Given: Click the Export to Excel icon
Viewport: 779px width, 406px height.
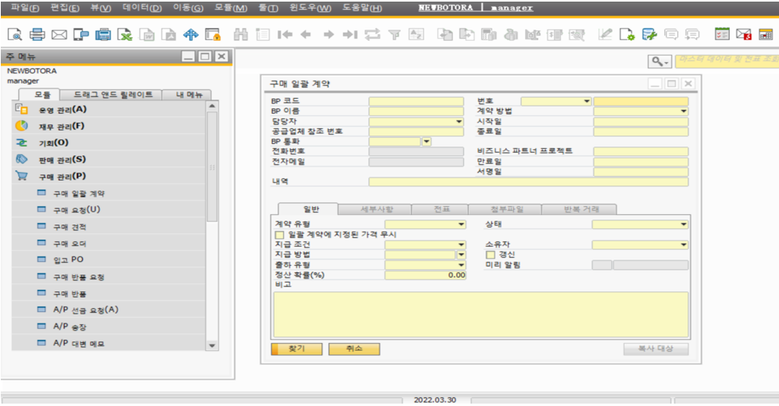Looking at the screenshot, I should [125, 34].
